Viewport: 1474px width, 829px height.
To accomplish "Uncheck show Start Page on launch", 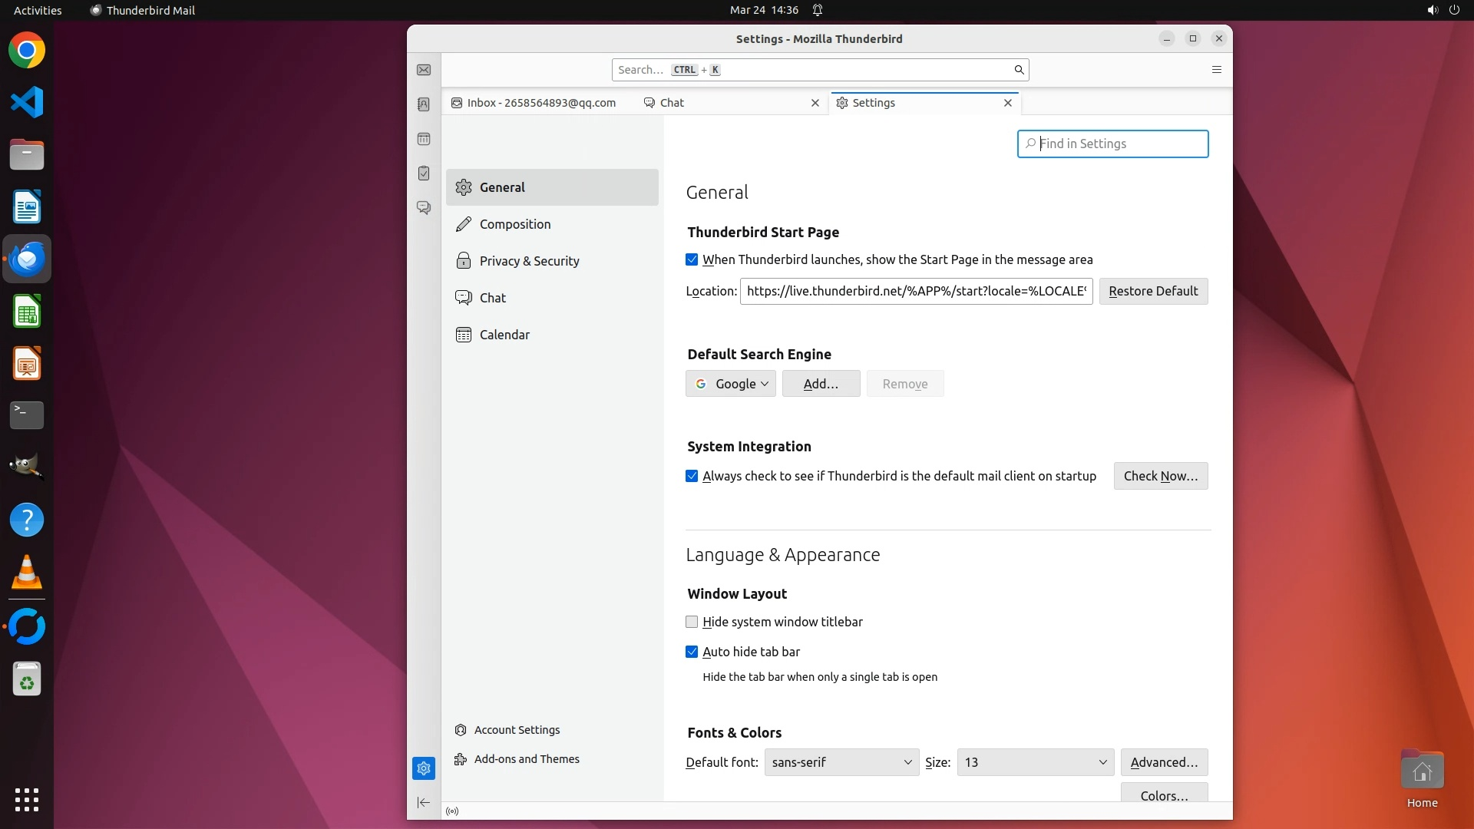I will pyautogui.click(x=692, y=260).
